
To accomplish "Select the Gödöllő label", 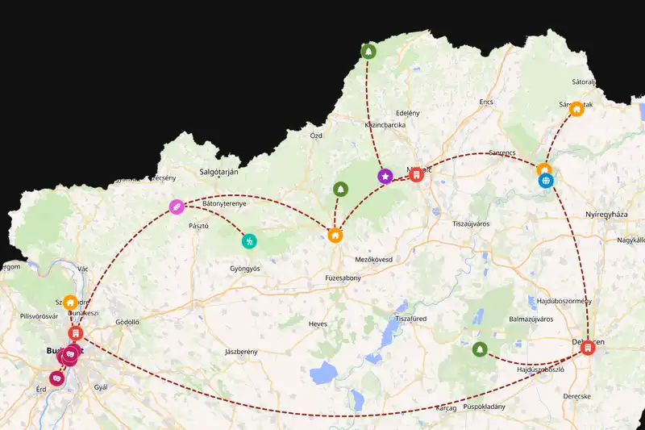I will [127, 322].
